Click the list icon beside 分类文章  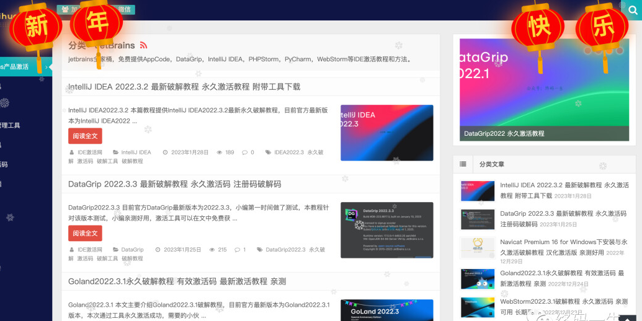click(x=463, y=164)
